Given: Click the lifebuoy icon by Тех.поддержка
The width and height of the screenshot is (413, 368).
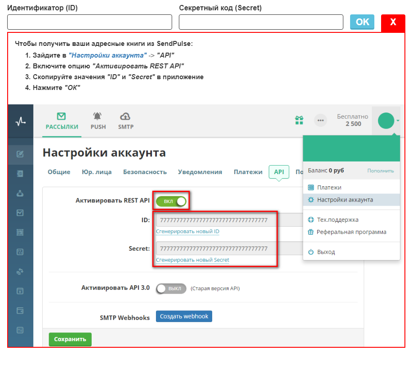Looking at the screenshot, I should pos(311,220).
